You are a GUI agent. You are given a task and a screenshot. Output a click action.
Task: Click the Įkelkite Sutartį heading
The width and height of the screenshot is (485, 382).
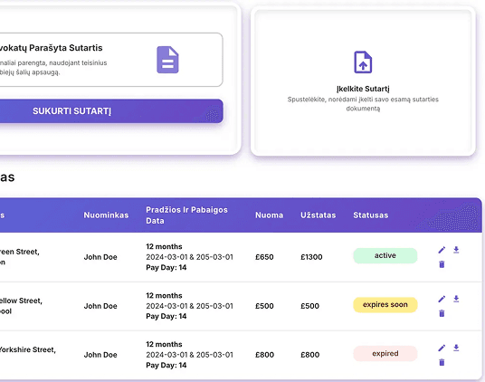click(x=363, y=89)
